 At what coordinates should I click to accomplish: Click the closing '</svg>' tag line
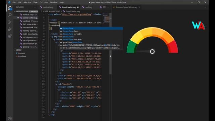click(x=52, y=115)
